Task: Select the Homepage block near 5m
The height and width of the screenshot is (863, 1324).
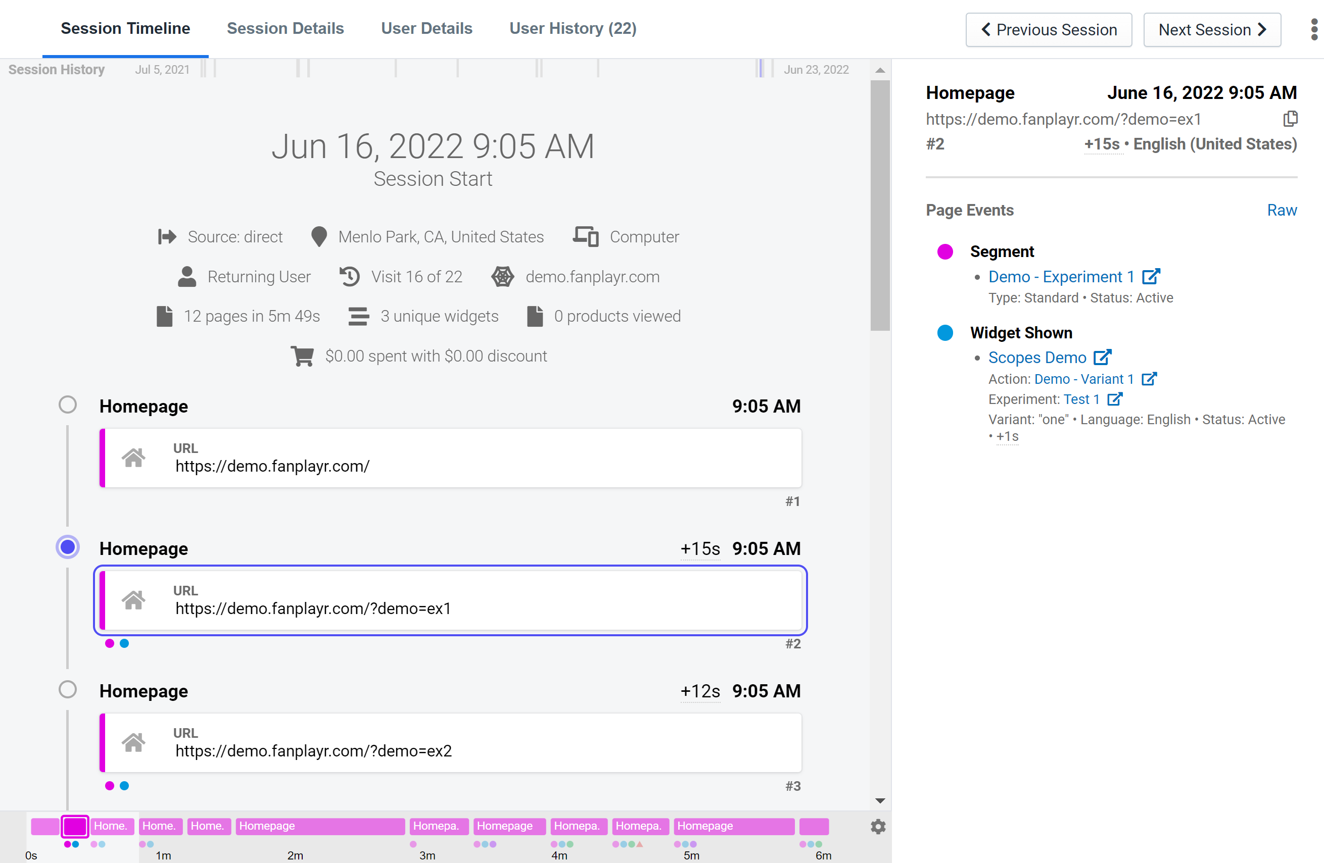Action: click(x=734, y=826)
